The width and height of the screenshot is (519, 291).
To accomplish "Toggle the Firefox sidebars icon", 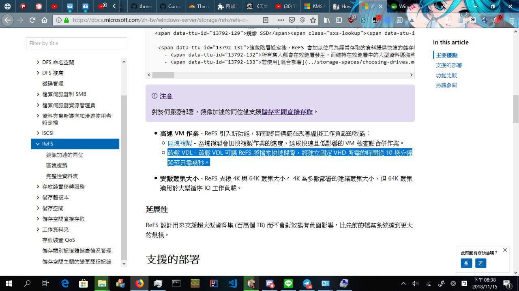I will pos(340,20).
